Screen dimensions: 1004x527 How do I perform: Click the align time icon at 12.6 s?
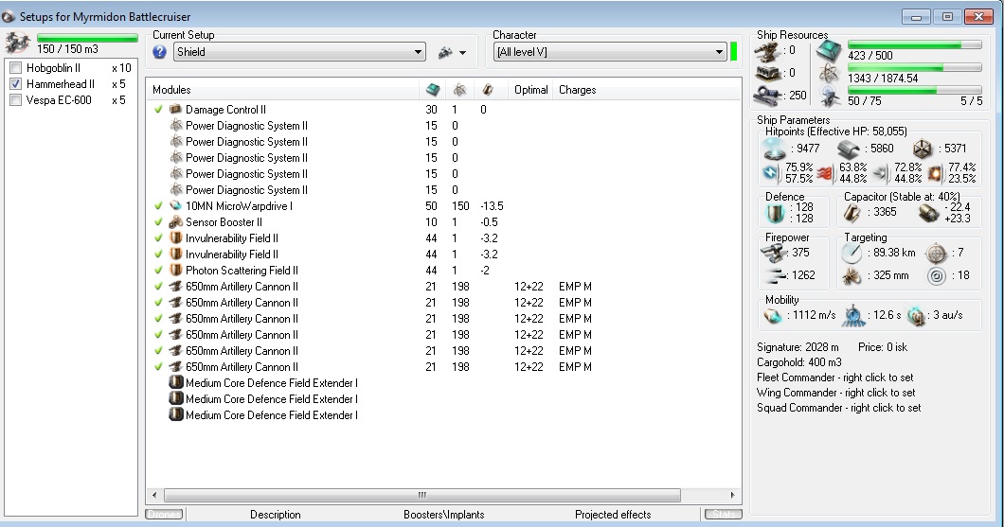[852, 315]
